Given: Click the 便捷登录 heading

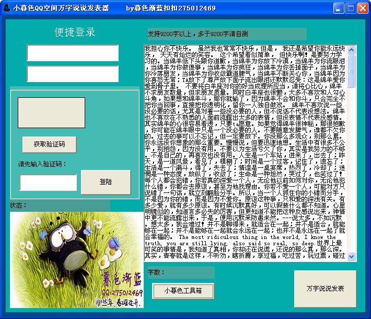Looking at the screenshot, I should point(75,32).
